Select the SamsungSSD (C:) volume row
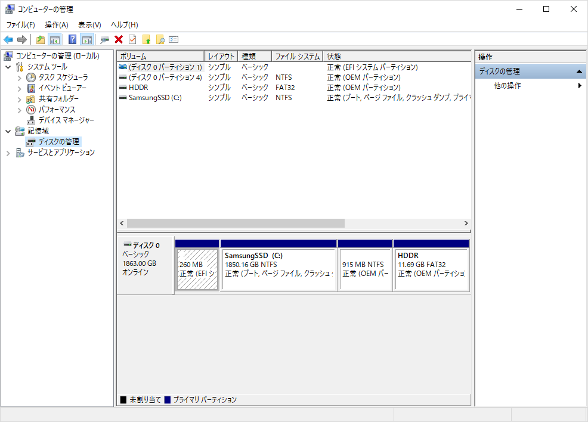Viewport: 588px width, 422px height. click(294, 97)
